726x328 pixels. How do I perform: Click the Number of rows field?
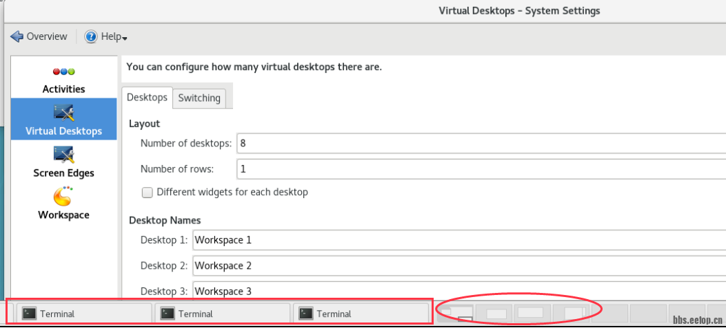(x=480, y=168)
